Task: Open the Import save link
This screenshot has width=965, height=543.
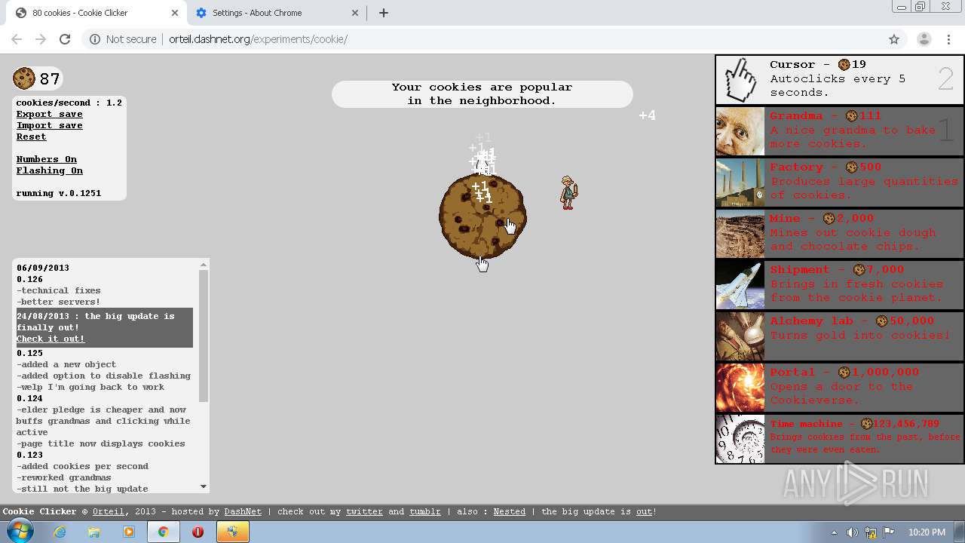Action: (50, 125)
